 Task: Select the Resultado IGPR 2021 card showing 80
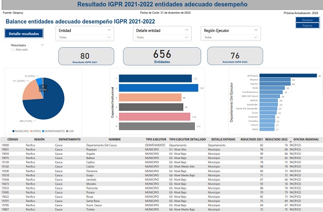click(x=86, y=56)
